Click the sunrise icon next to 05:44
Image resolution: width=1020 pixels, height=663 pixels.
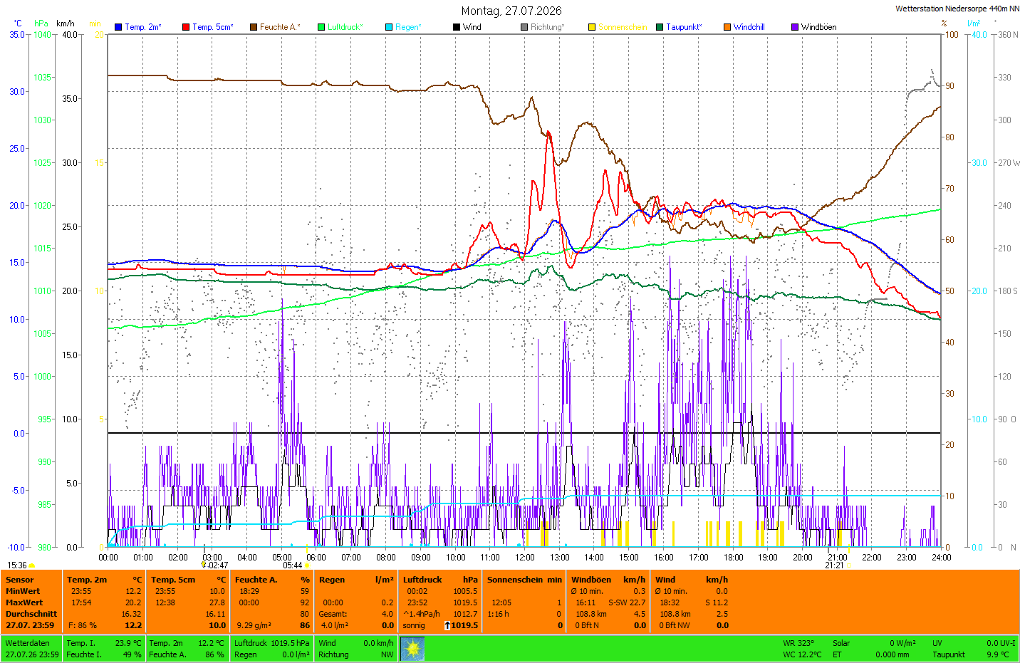[x=307, y=565]
